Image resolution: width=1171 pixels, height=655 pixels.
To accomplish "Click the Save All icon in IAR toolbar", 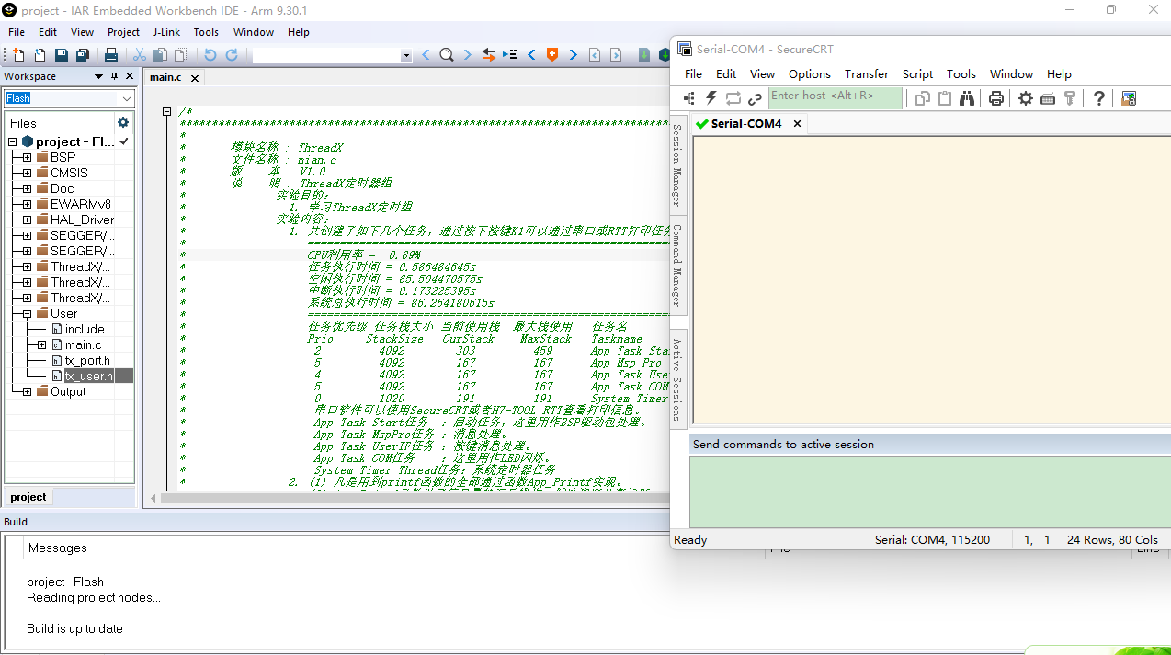I will [x=83, y=55].
